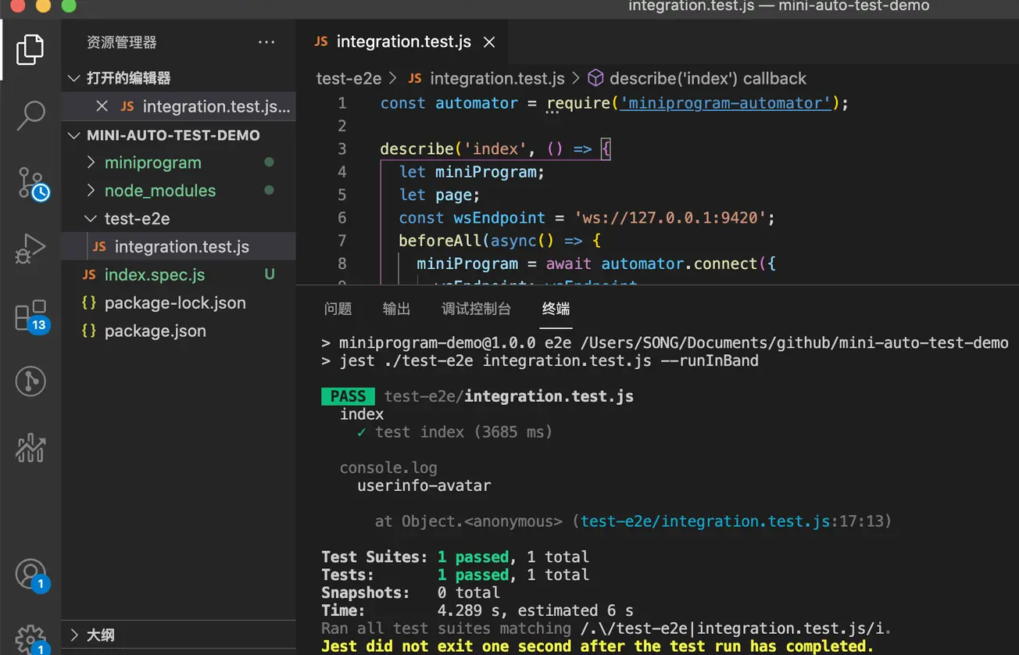Switch to the integration.test.js editor tab
Screen dimensions: 1019x655
tap(402, 42)
